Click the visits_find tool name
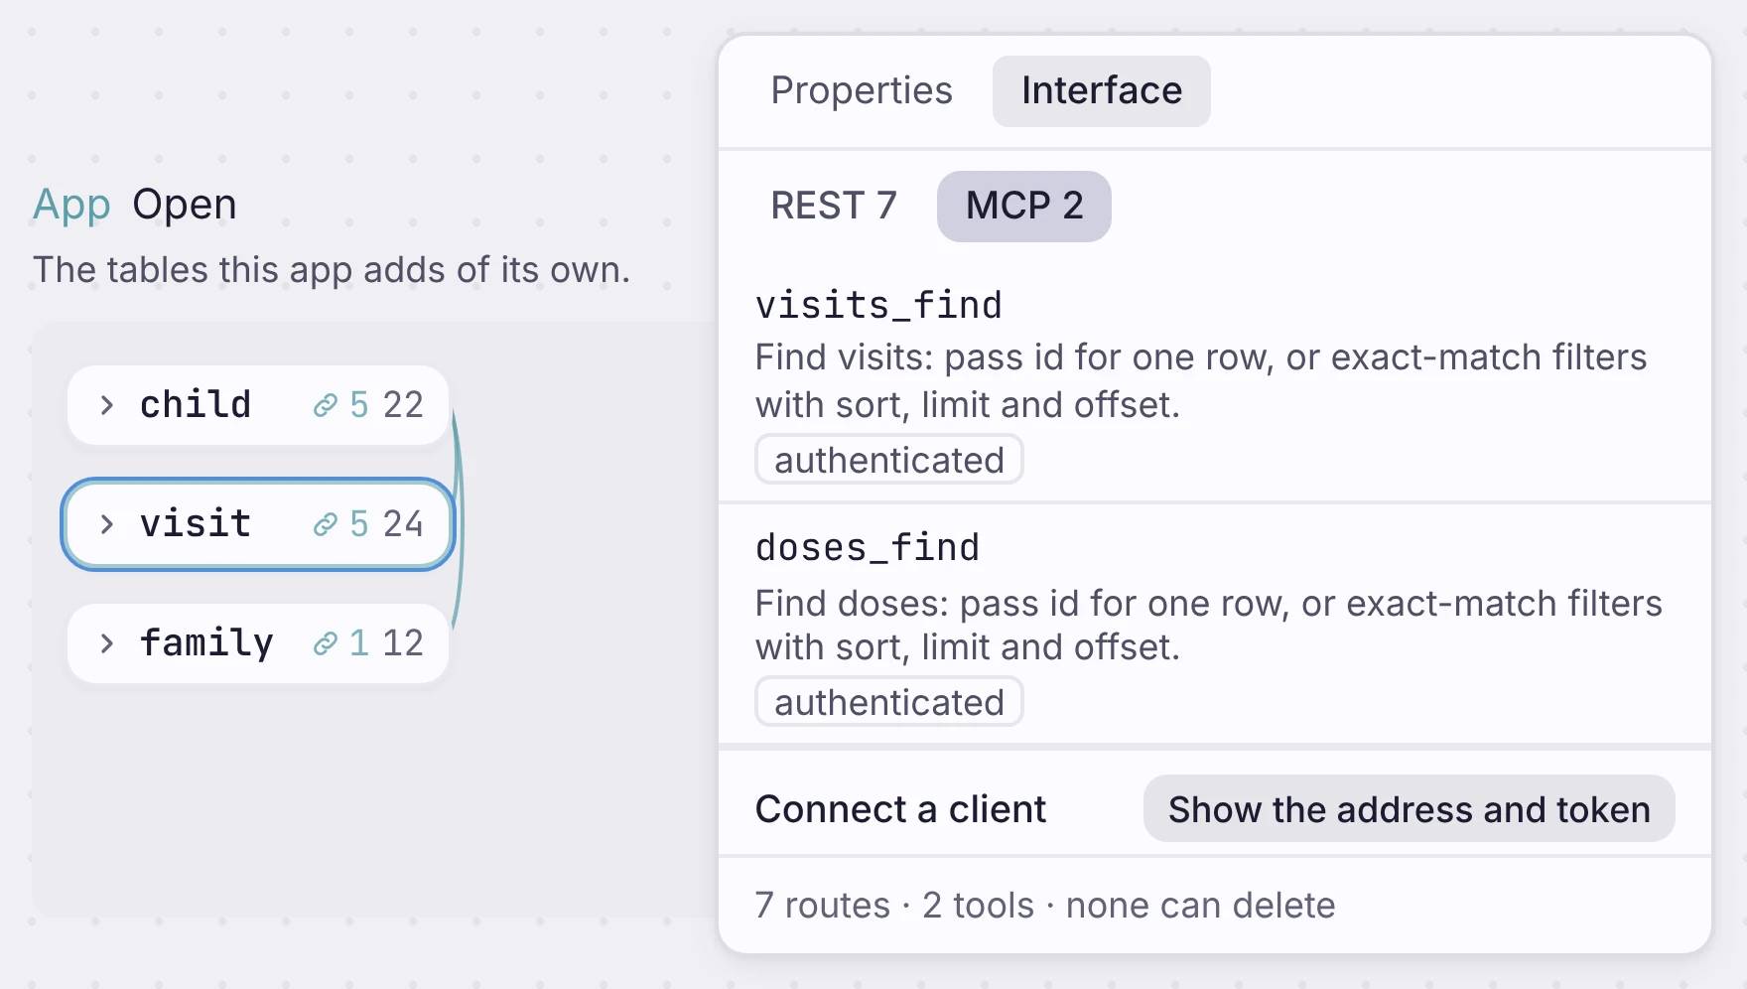Image resolution: width=1747 pixels, height=989 pixels. pos(878,305)
